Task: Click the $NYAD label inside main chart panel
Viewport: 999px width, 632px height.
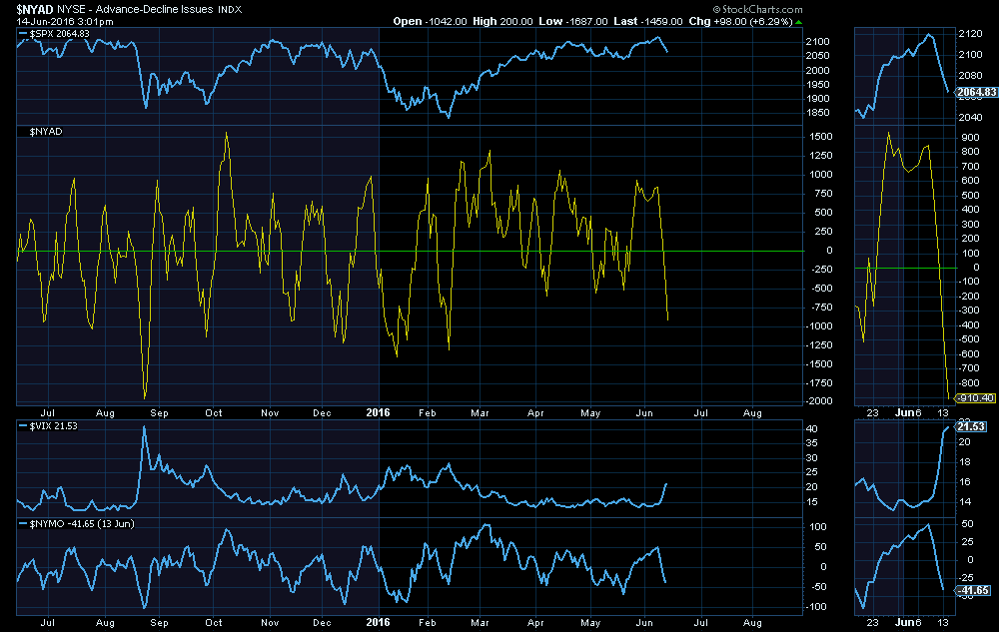Action: [46, 131]
